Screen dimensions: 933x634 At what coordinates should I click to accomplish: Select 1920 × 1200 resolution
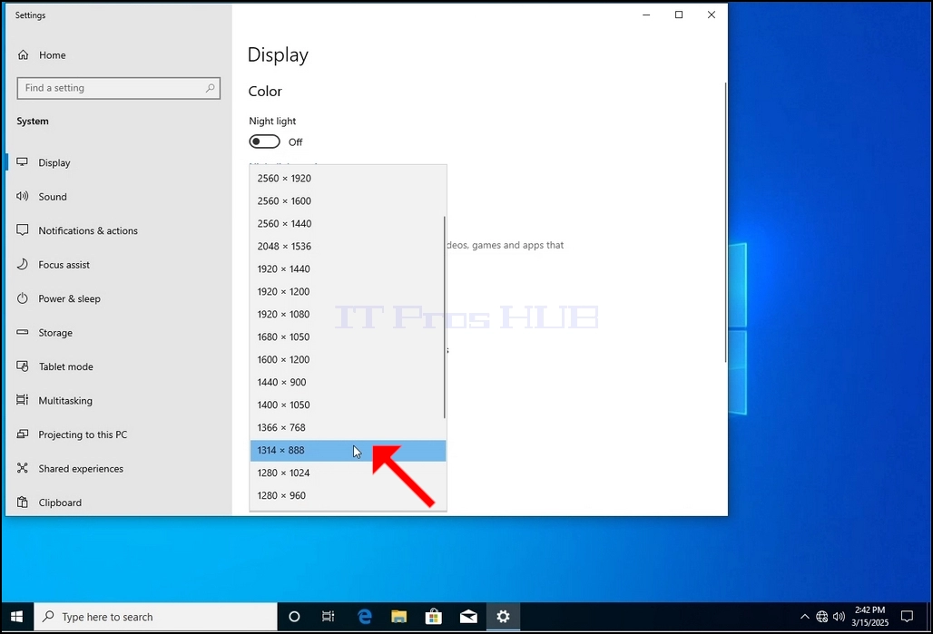point(349,291)
